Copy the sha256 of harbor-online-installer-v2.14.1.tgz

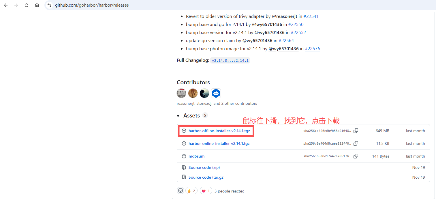pyautogui.click(x=356, y=143)
